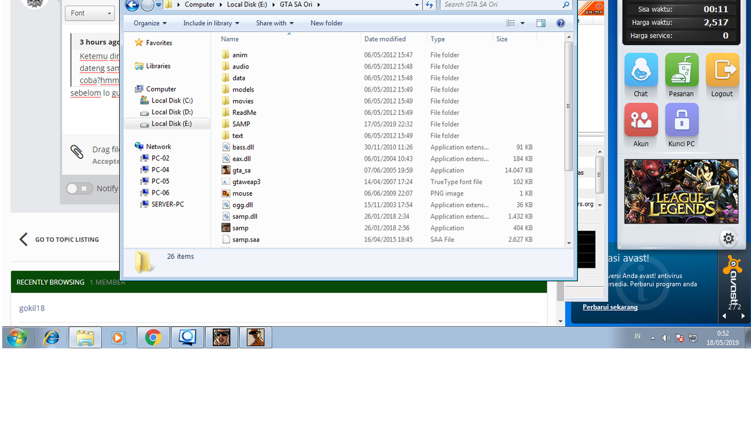Open recent locations dropdown arrow

point(158,5)
